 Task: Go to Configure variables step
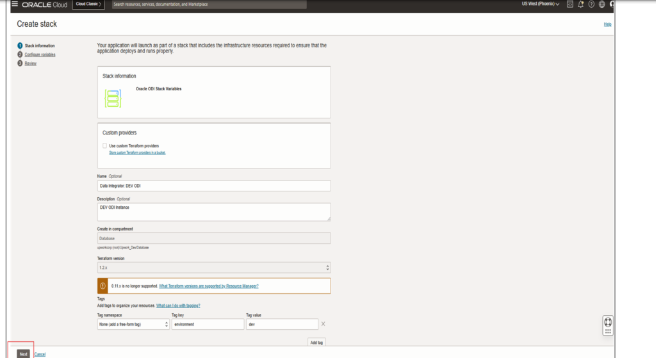[40, 54]
